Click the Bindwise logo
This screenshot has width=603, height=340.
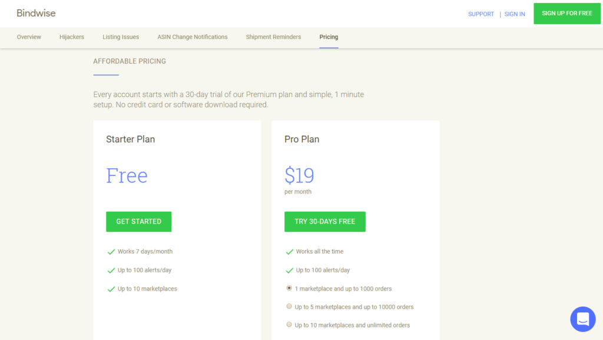pos(36,14)
